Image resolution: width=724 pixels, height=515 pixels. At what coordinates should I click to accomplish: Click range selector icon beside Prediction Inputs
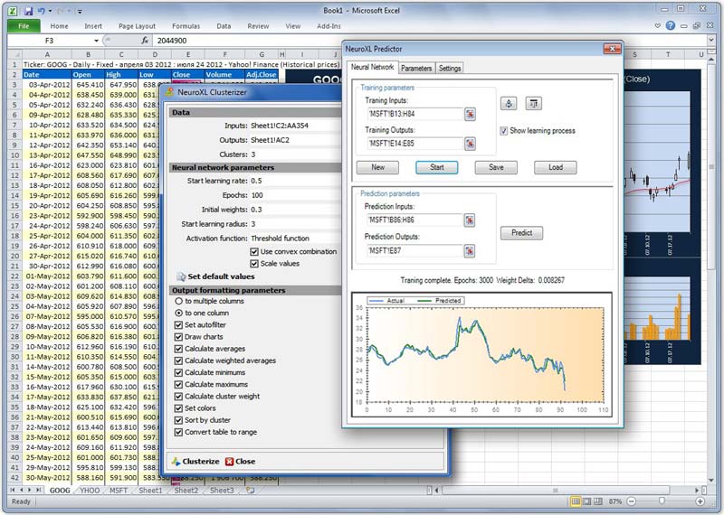(x=469, y=220)
